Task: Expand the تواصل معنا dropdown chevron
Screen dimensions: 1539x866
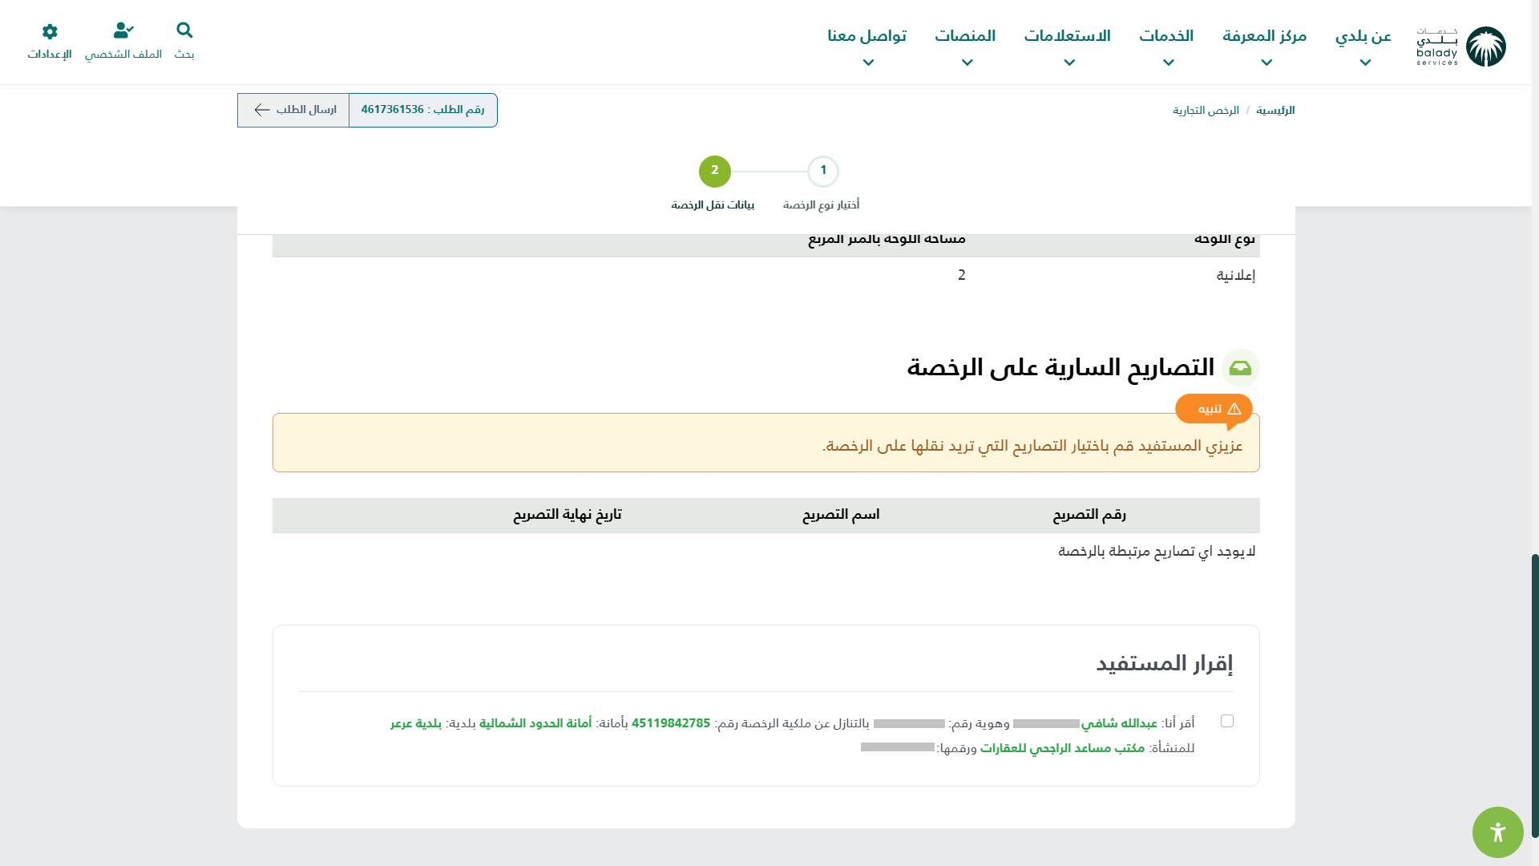Action: pyautogui.click(x=868, y=63)
